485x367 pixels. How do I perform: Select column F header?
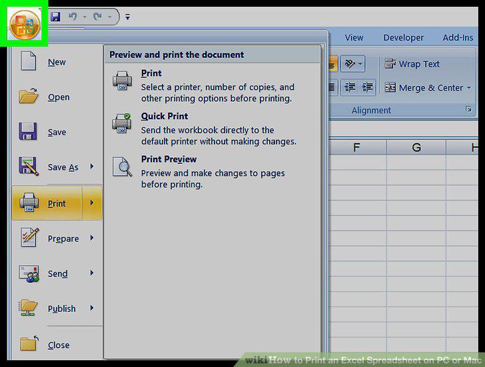point(356,147)
